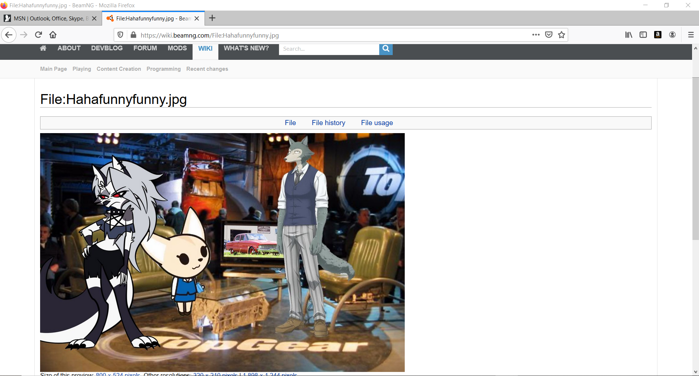Open the DEVBLOG nav item
Screen dimensions: 699x376
pyautogui.click(x=107, y=48)
